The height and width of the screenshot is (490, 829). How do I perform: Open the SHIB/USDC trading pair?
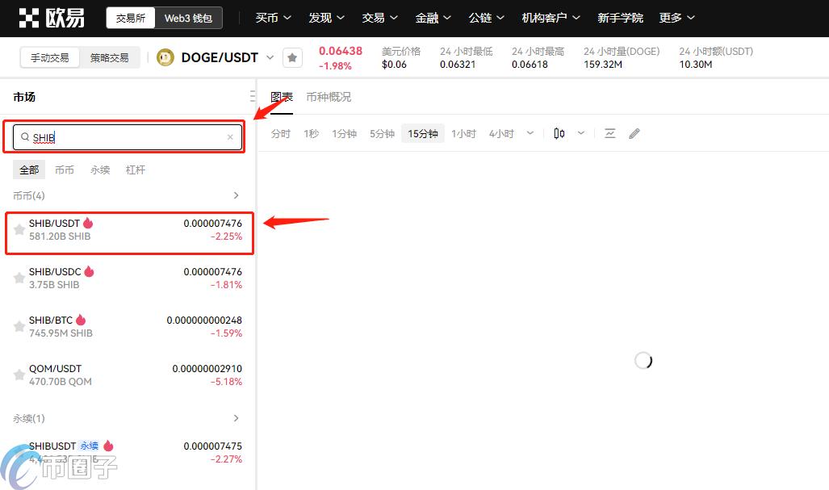tap(128, 278)
